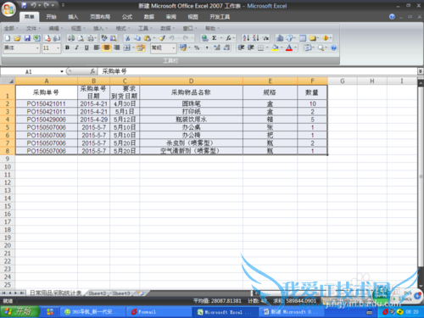Toggle center alignment
This screenshot has height=318, width=424.
[107, 47]
